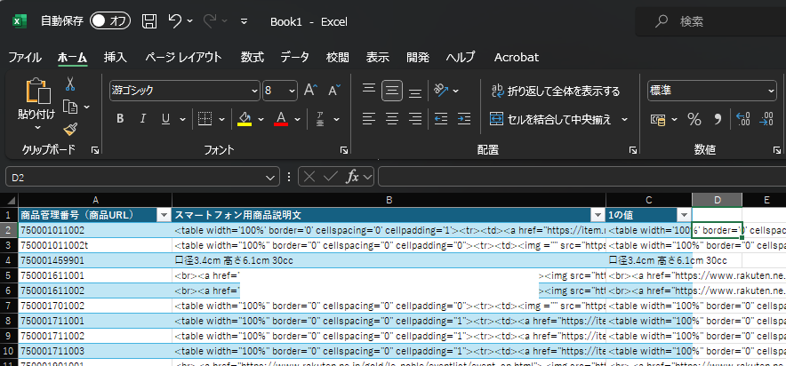This screenshot has width=786, height=366.
Task: Click the increase decimal icon
Action: [743, 119]
